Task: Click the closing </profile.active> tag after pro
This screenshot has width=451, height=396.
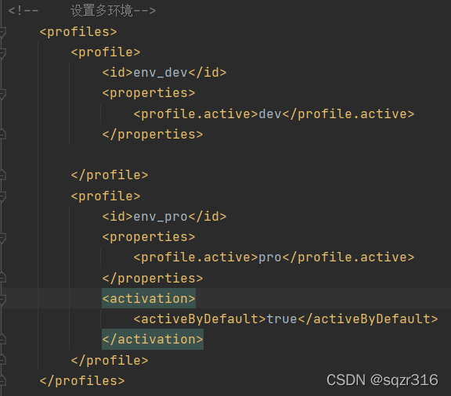Action: [348, 257]
